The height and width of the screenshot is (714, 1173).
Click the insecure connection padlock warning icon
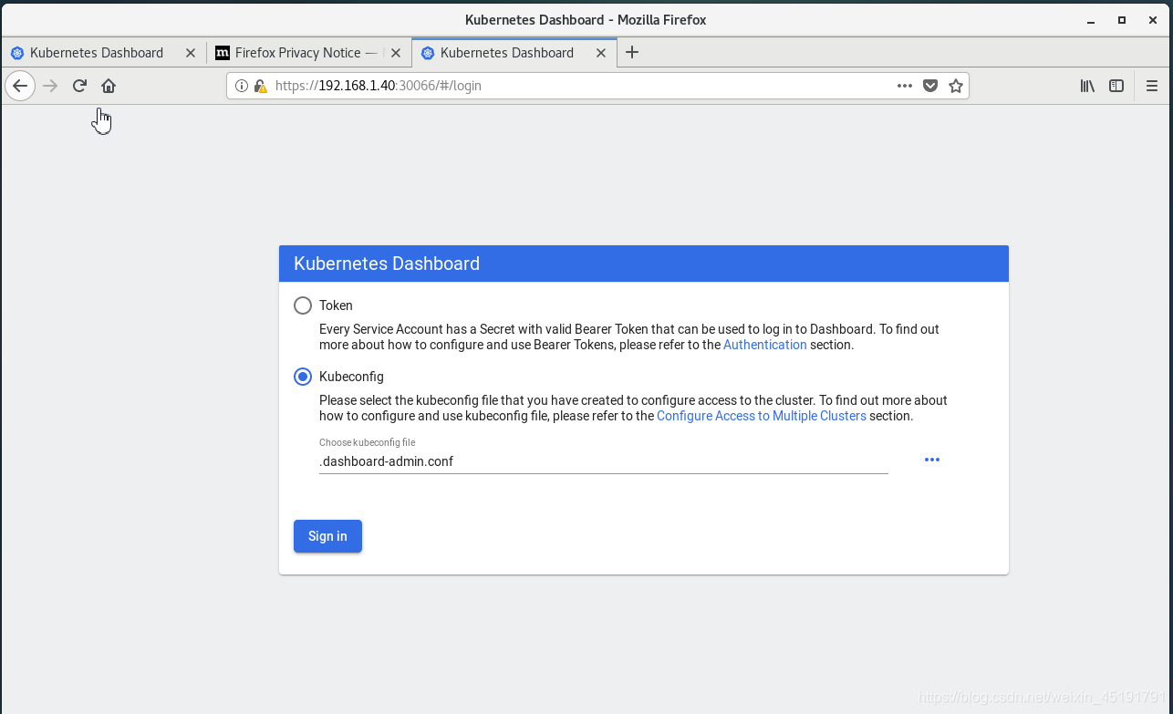point(261,86)
